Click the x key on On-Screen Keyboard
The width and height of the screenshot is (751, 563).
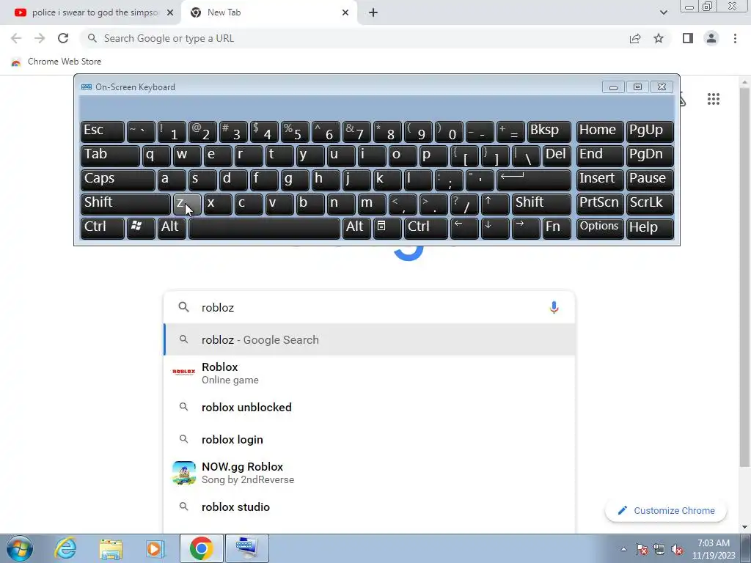pos(218,204)
